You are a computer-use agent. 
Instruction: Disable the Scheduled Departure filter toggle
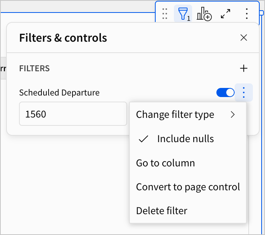pos(226,92)
